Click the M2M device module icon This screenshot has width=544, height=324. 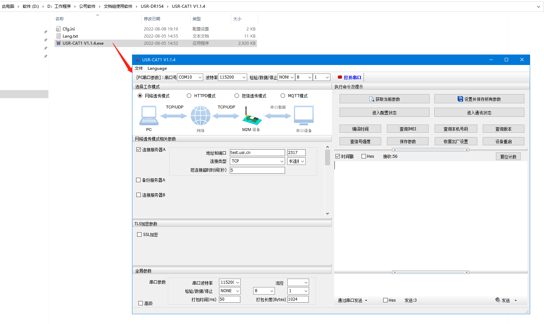click(x=252, y=116)
